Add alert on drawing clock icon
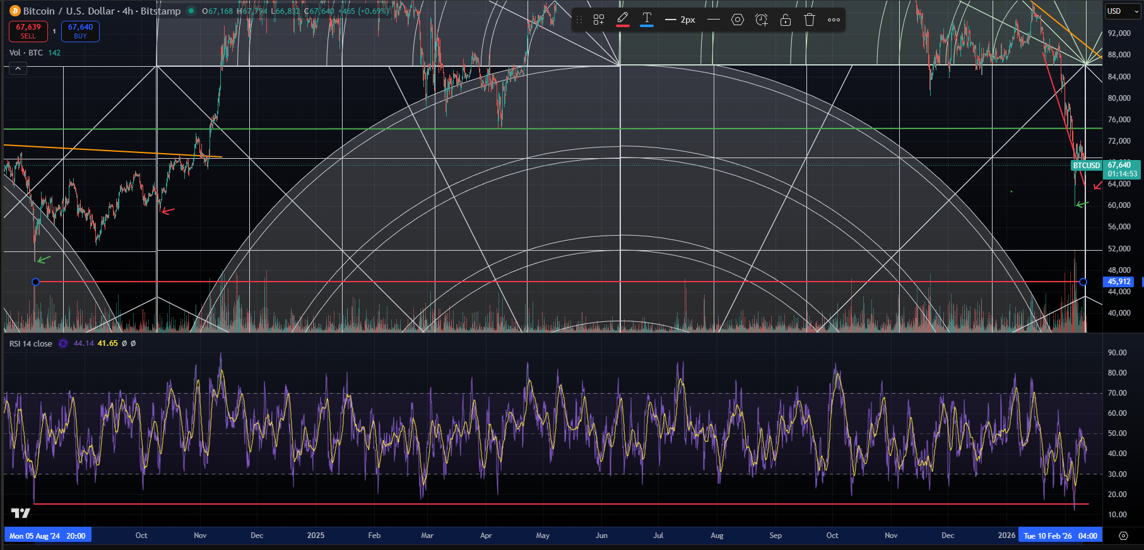The width and height of the screenshot is (1144, 550). click(x=762, y=20)
